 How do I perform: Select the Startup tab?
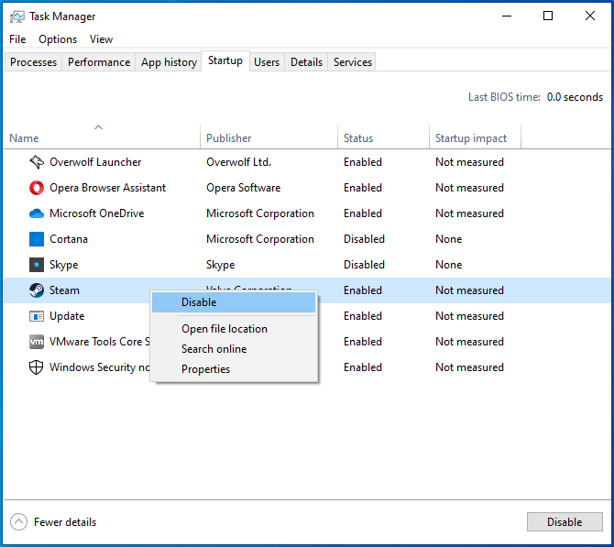pos(225,60)
